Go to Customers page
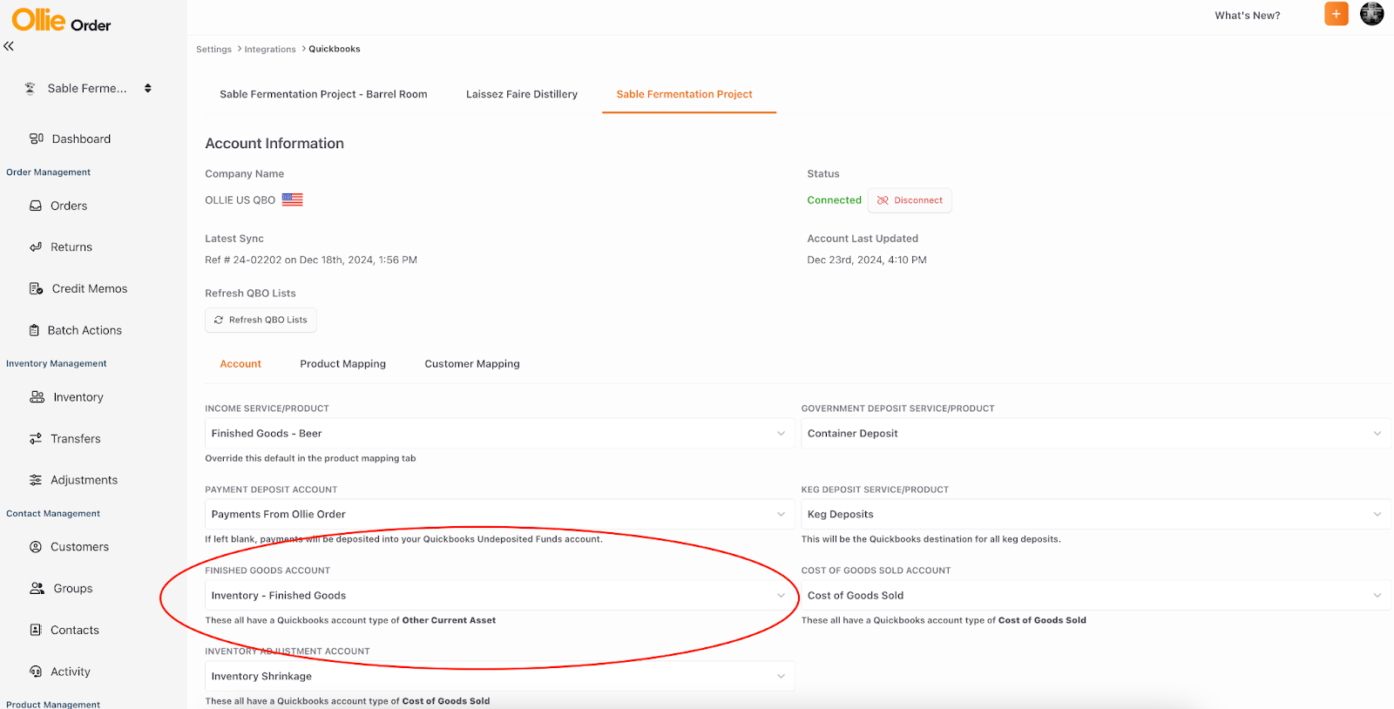The width and height of the screenshot is (1394, 709). point(79,547)
